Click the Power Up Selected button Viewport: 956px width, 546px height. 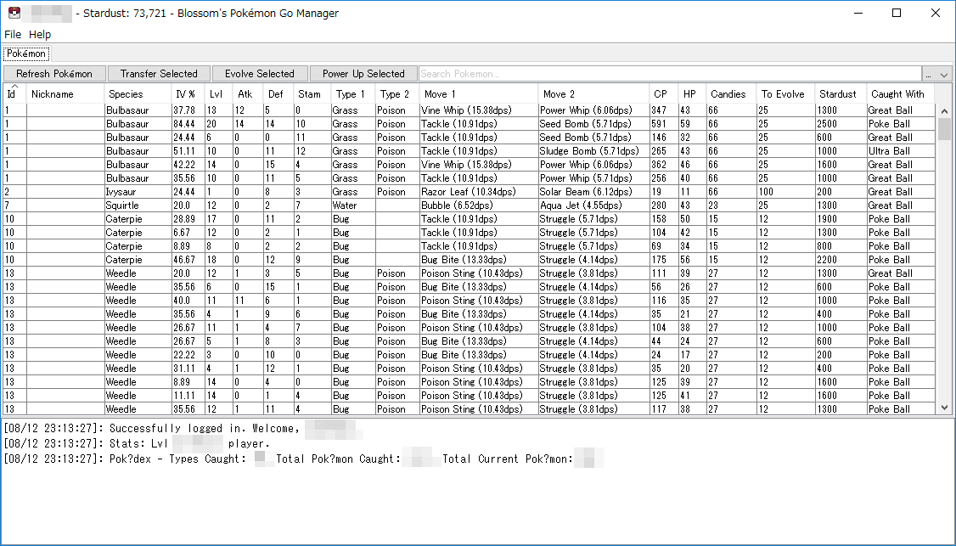tap(363, 74)
